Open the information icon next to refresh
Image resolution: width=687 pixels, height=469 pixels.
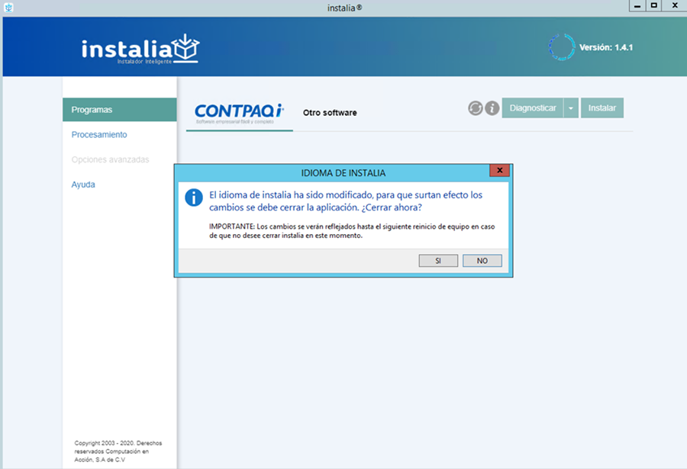click(x=492, y=108)
